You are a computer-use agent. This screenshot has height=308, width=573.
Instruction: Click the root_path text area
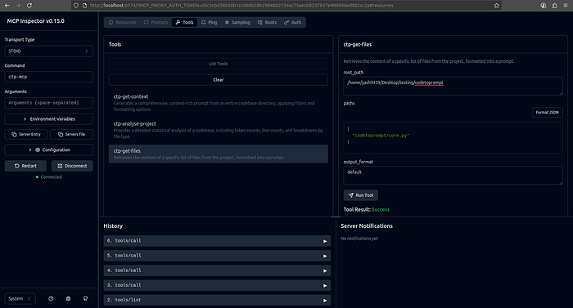point(453,86)
